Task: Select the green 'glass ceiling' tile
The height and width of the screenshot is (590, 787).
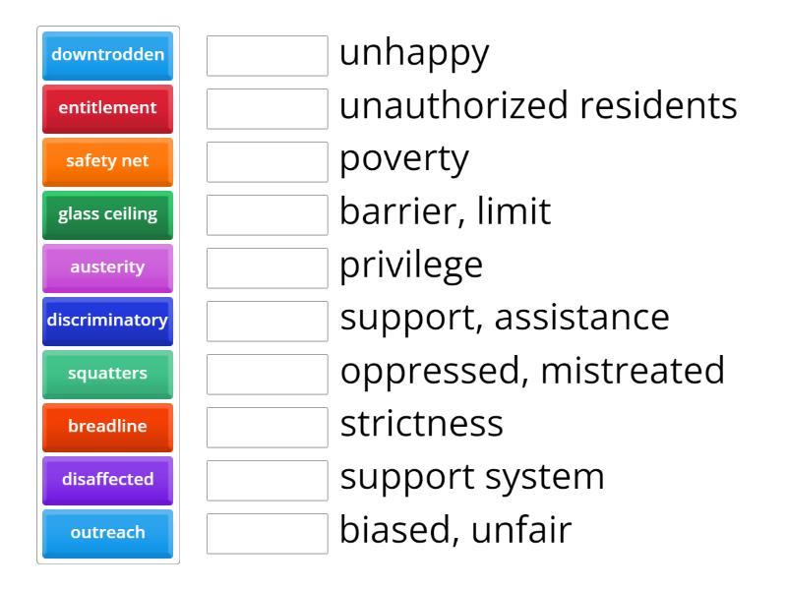Action: [107, 214]
